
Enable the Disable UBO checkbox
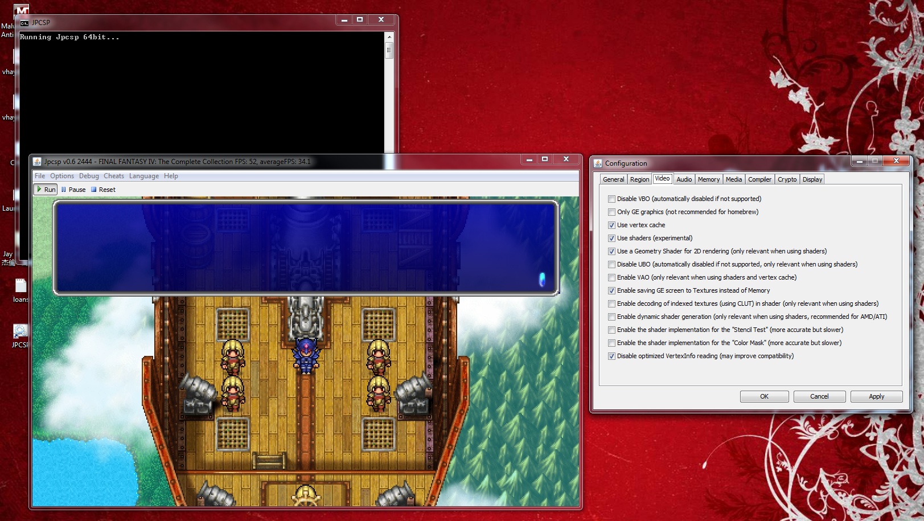click(x=611, y=265)
